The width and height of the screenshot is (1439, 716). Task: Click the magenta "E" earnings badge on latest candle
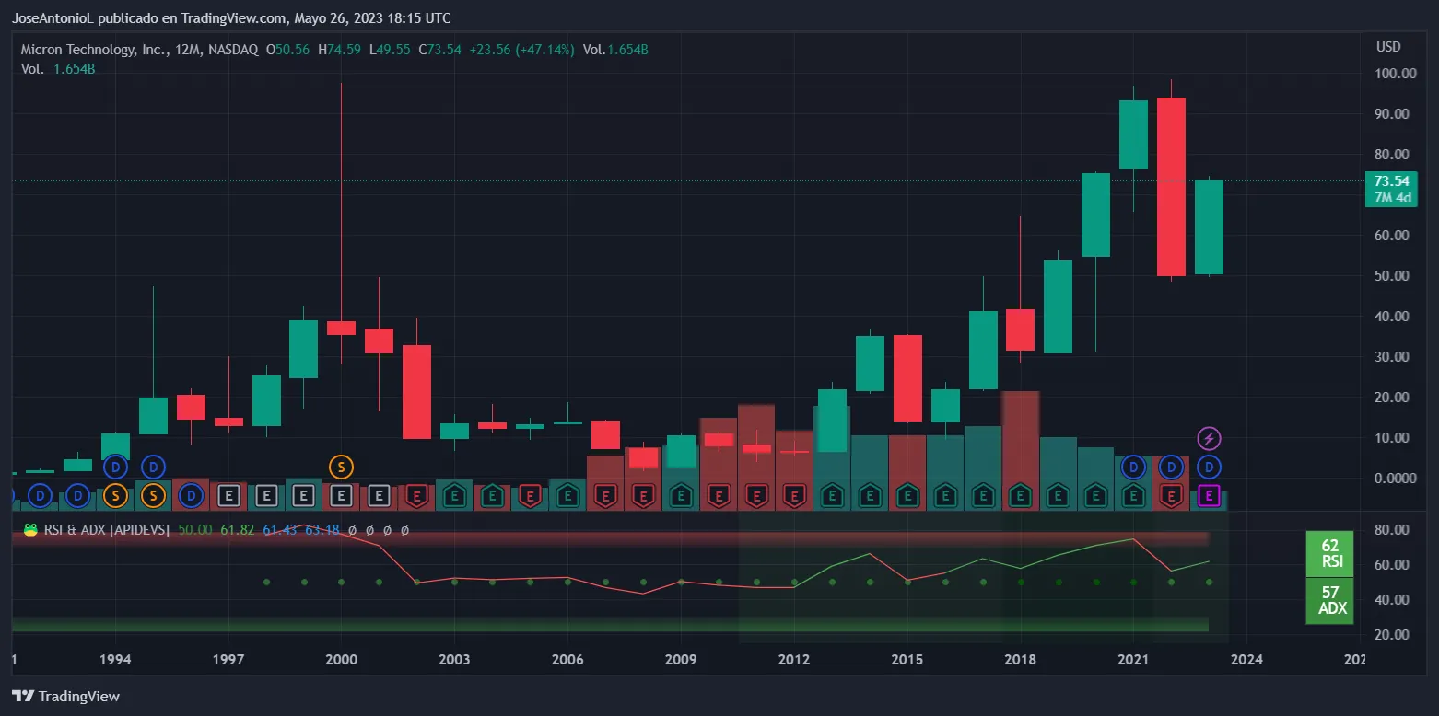[x=1208, y=497]
